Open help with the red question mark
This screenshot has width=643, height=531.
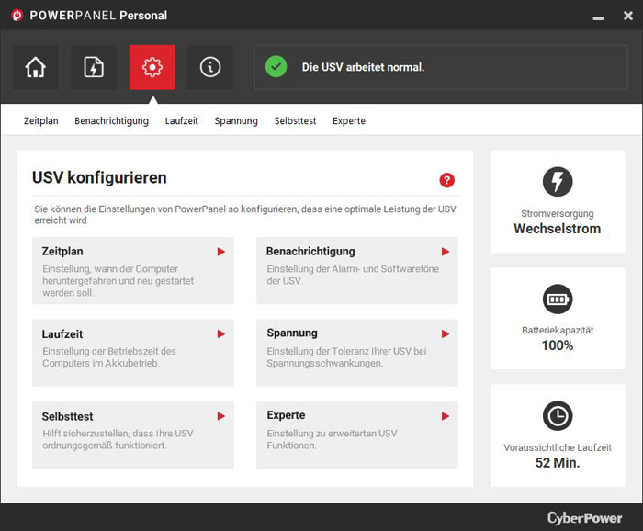(447, 180)
